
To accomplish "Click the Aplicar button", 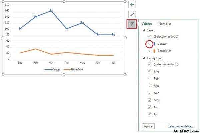I will point(148,126).
